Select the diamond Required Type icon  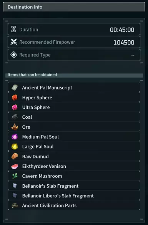point(14,55)
